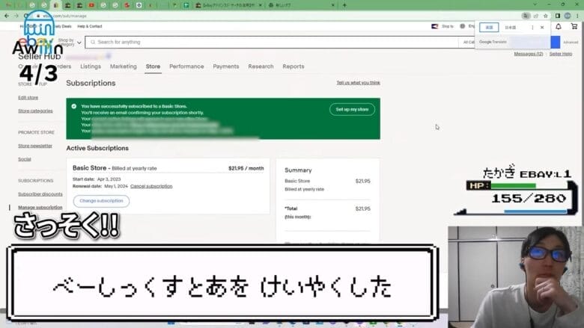The width and height of the screenshot is (584, 328).
Task: Click the Summary heading
Action: click(x=298, y=170)
